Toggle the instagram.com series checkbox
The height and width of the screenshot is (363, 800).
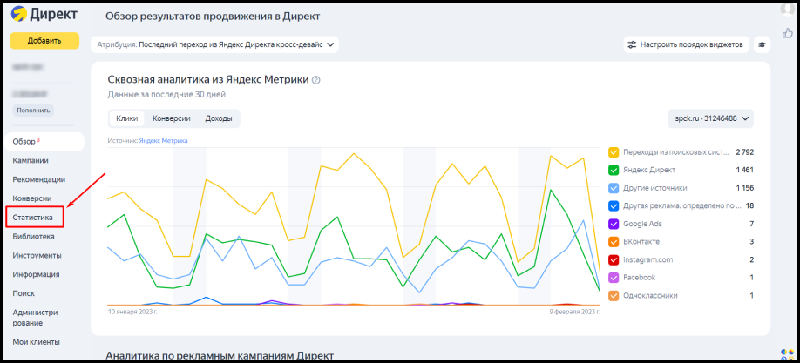click(614, 259)
